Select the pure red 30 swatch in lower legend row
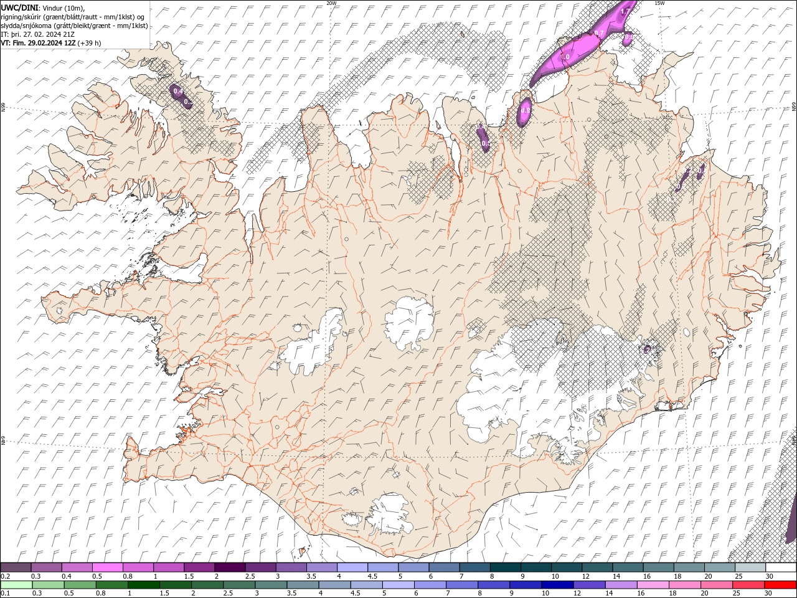 coord(781,585)
